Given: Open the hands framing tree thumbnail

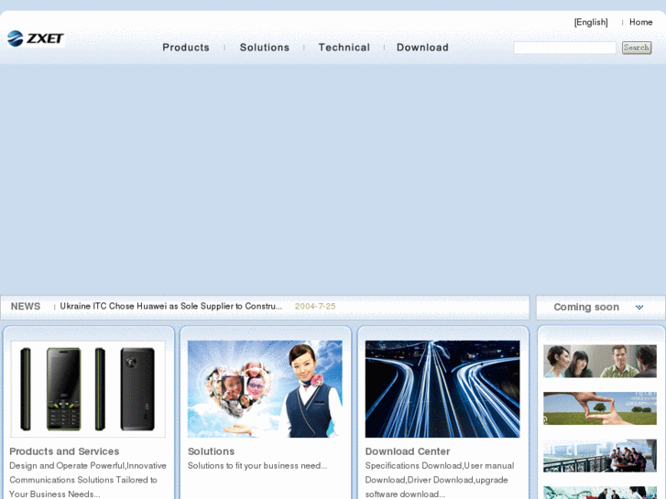Looking at the screenshot, I should [x=600, y=408].
